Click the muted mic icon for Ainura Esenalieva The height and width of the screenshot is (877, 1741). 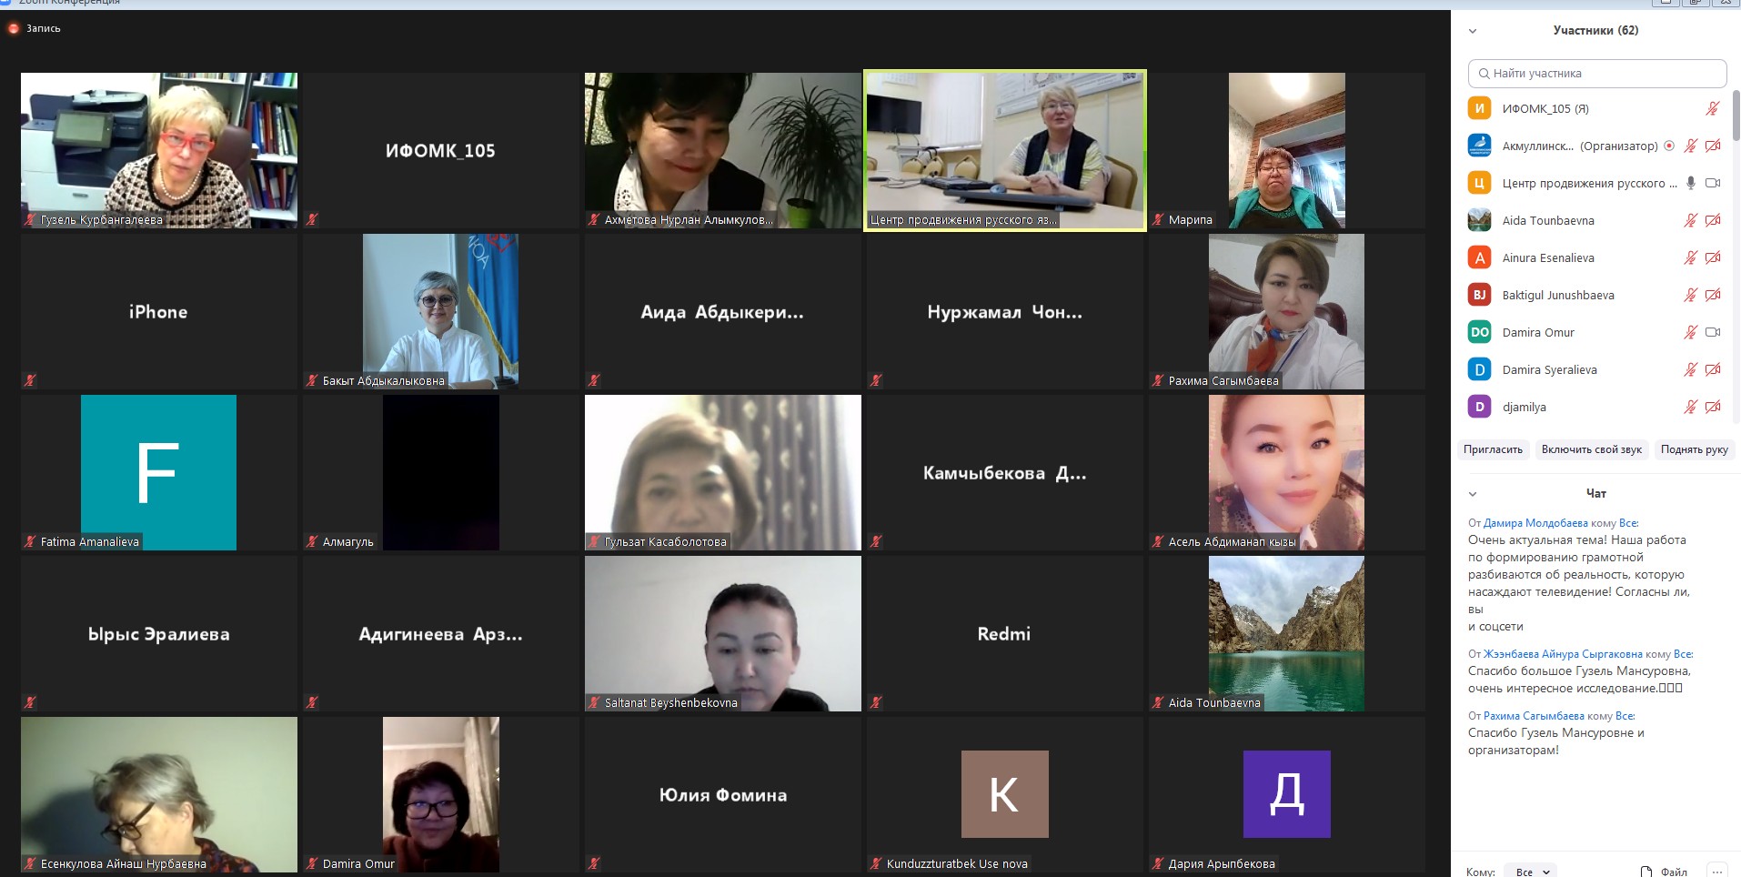1690,257
